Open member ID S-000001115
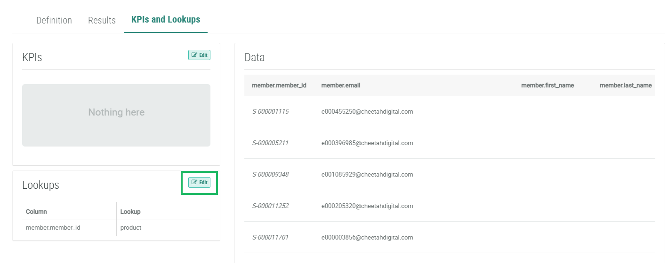This screenshot has height=263, width=668. (x=270, y=111)
